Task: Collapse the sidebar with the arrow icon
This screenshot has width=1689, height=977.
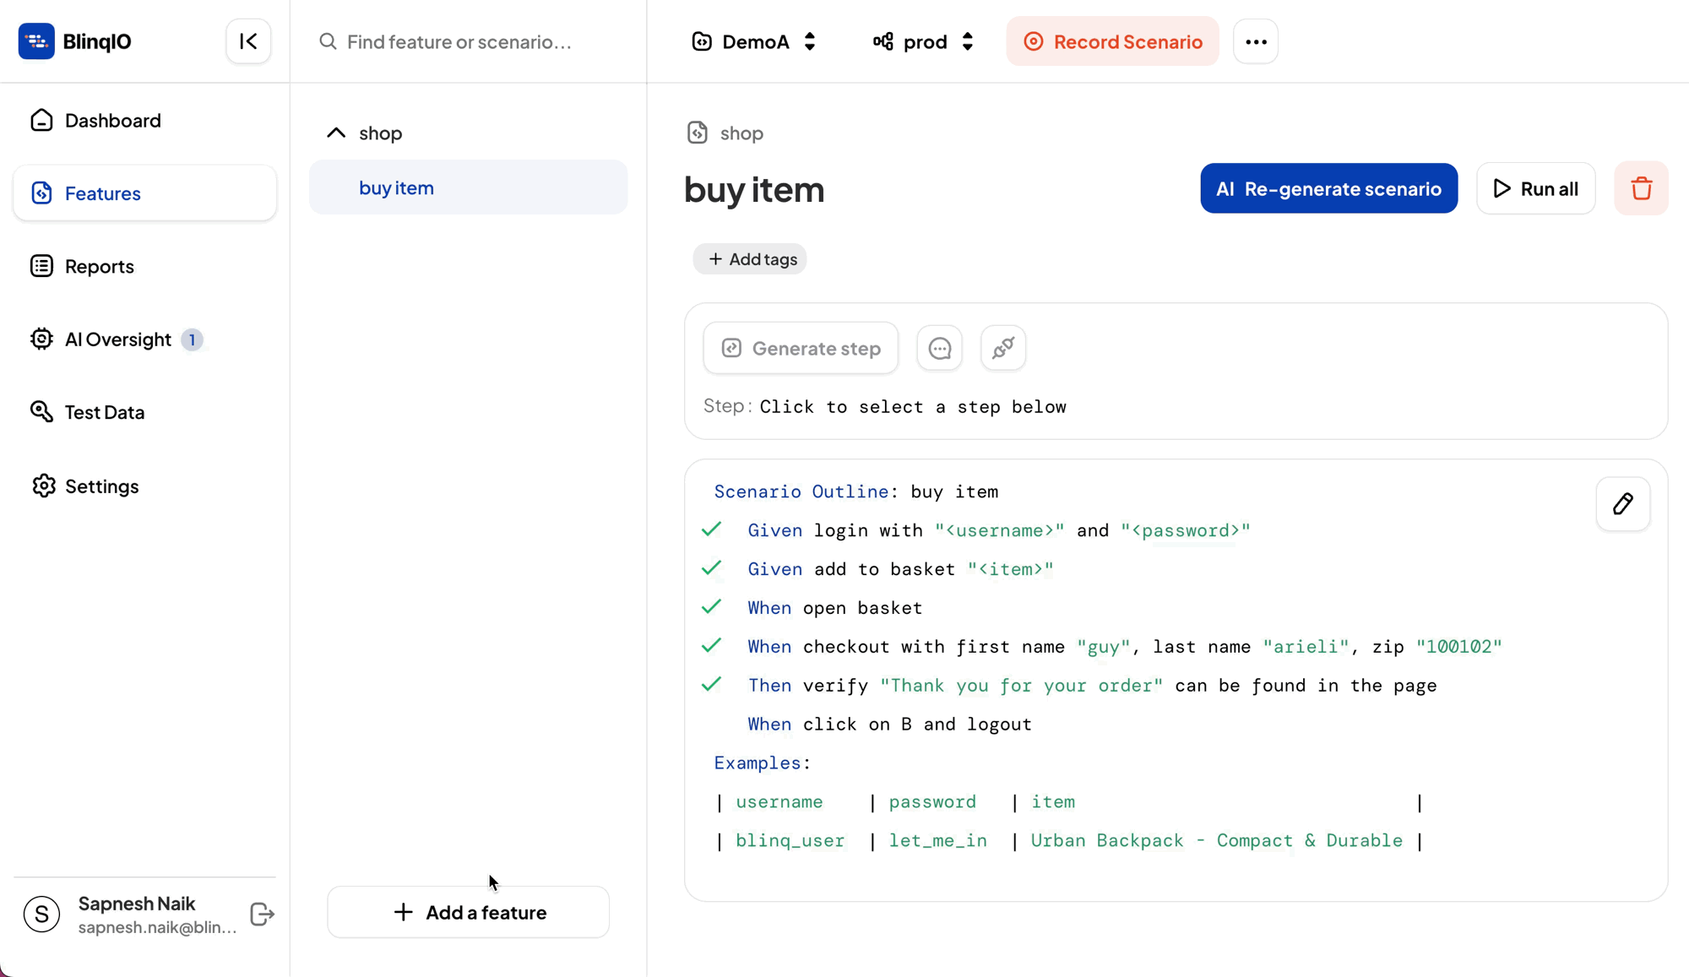Action: 248,41
